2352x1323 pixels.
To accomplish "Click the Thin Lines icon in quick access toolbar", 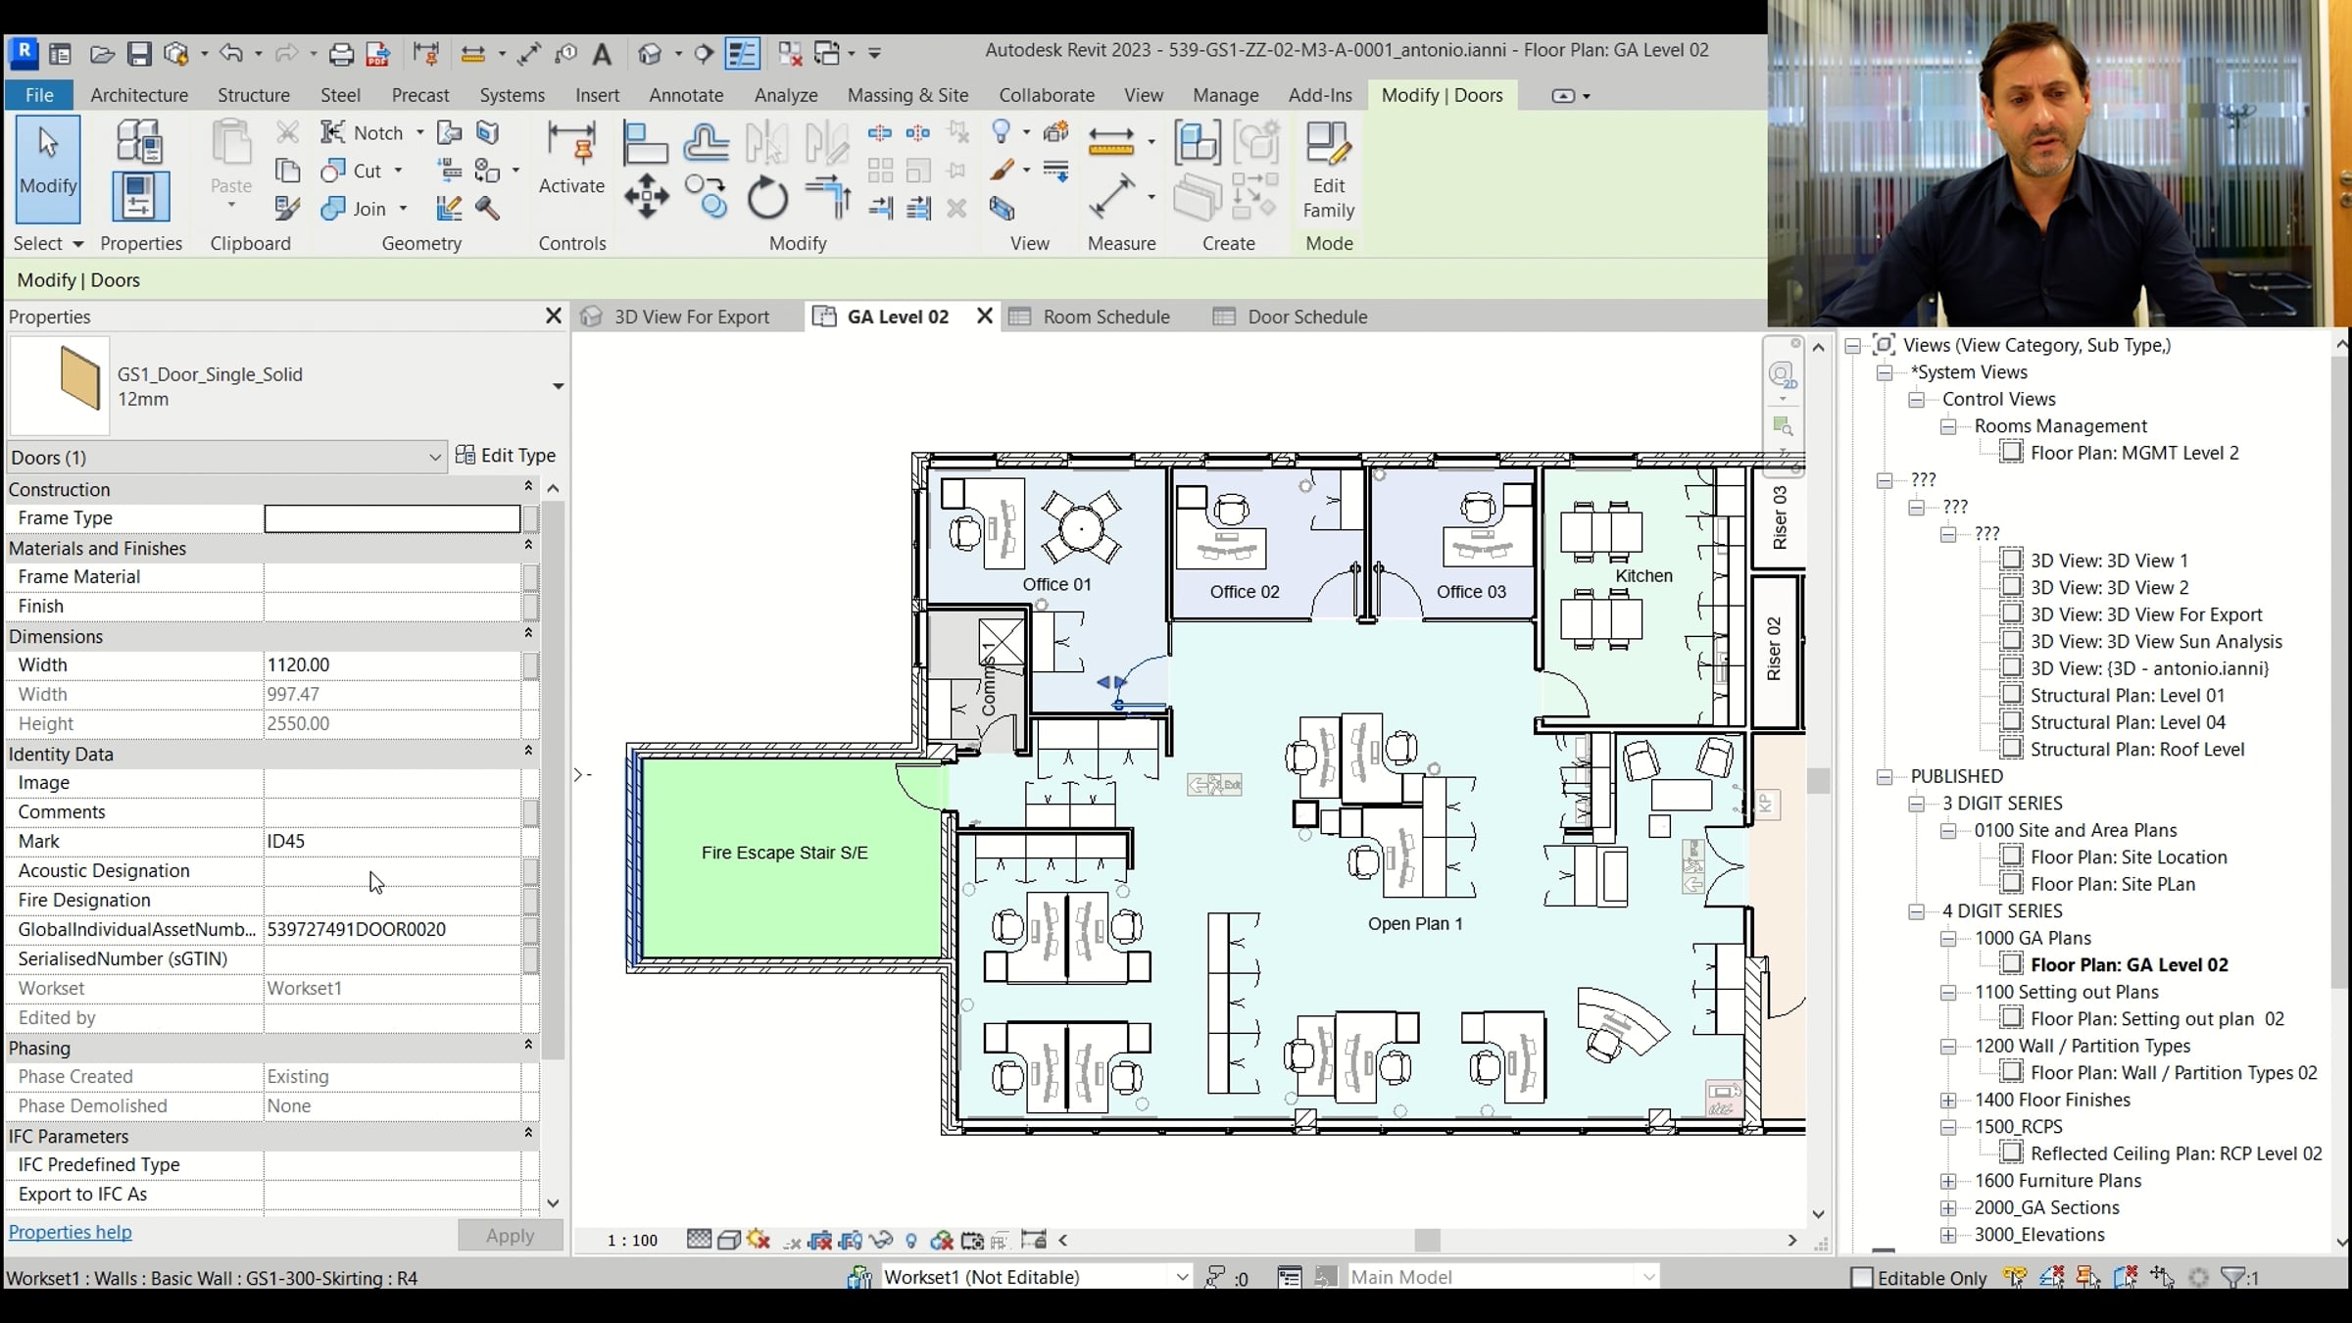I will tap(742, 53).
